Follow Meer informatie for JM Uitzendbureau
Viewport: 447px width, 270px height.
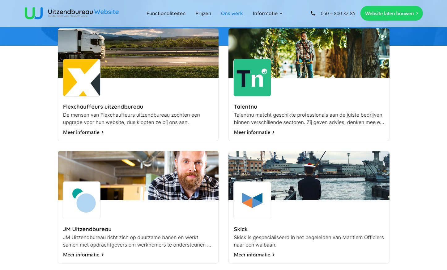[83, 255]
